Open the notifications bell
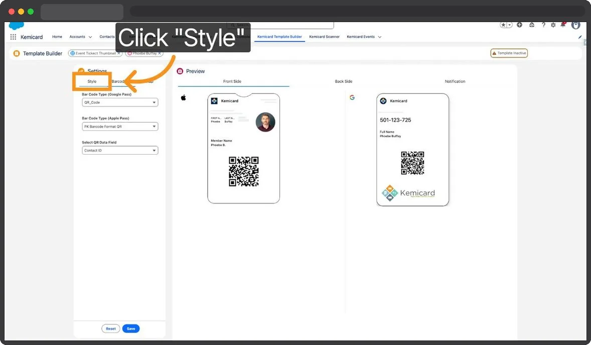 pos(563,25)
